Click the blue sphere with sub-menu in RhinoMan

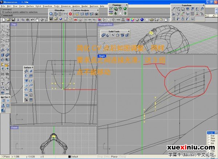coord(51,14)
